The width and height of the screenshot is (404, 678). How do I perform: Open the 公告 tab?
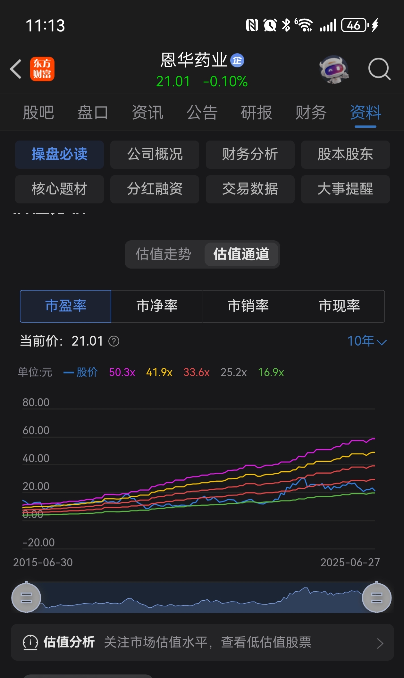[x=202, y=113]
